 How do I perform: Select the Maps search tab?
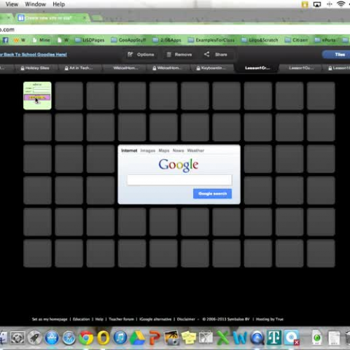(164, 150)
